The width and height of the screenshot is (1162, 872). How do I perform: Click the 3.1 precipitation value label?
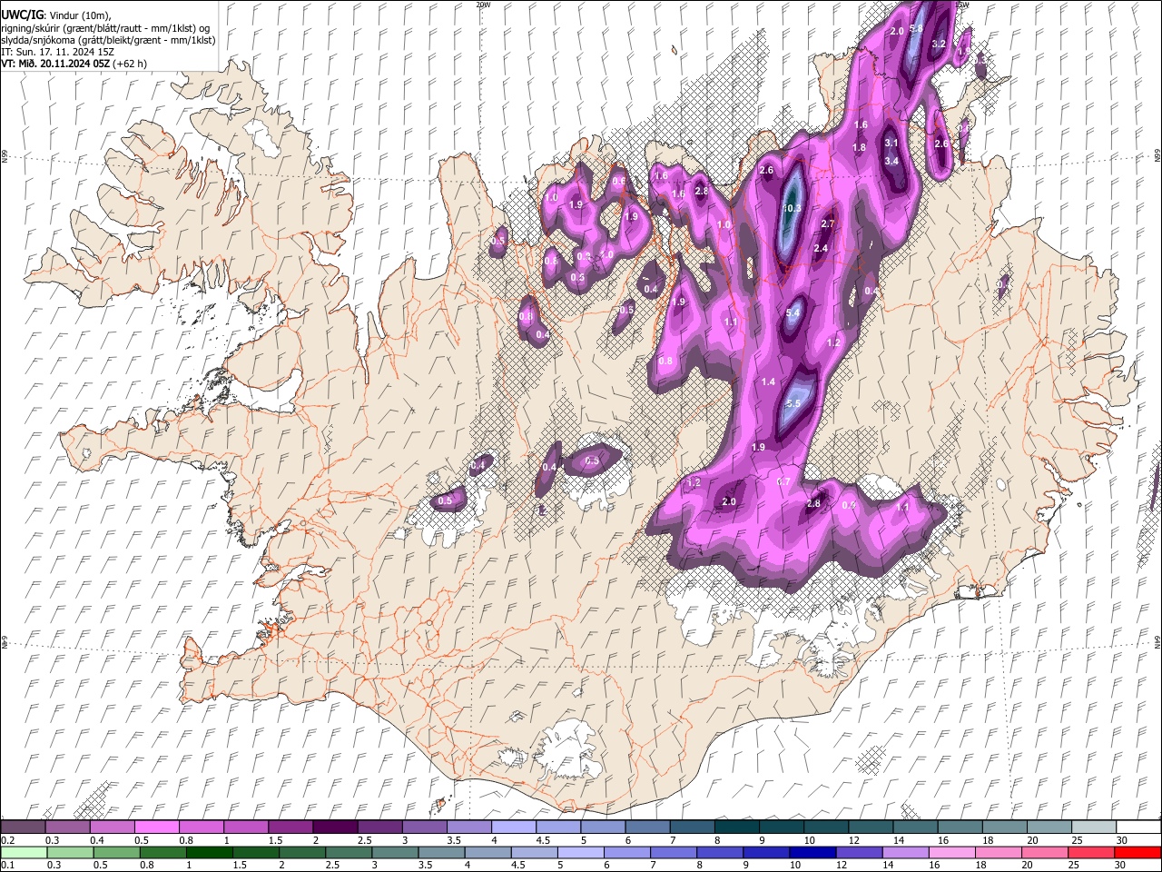click(x=891, y=143)
